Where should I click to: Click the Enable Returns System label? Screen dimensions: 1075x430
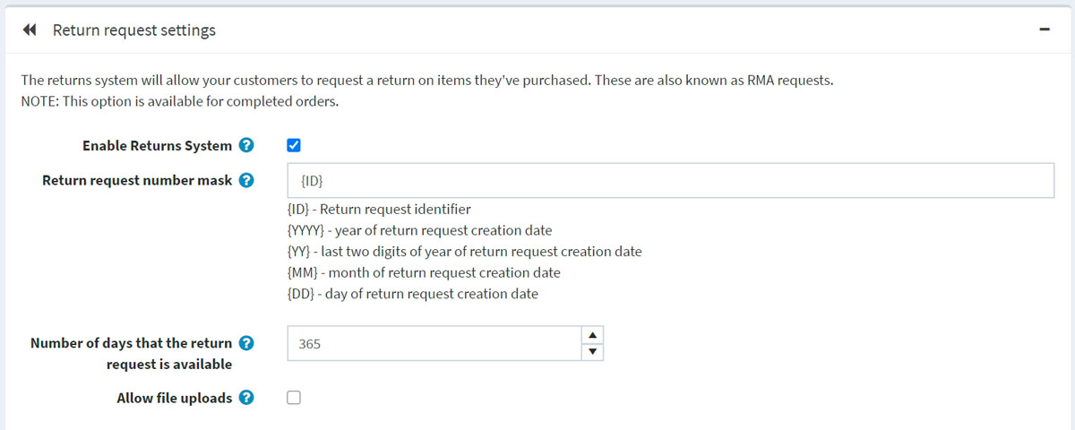157,145
